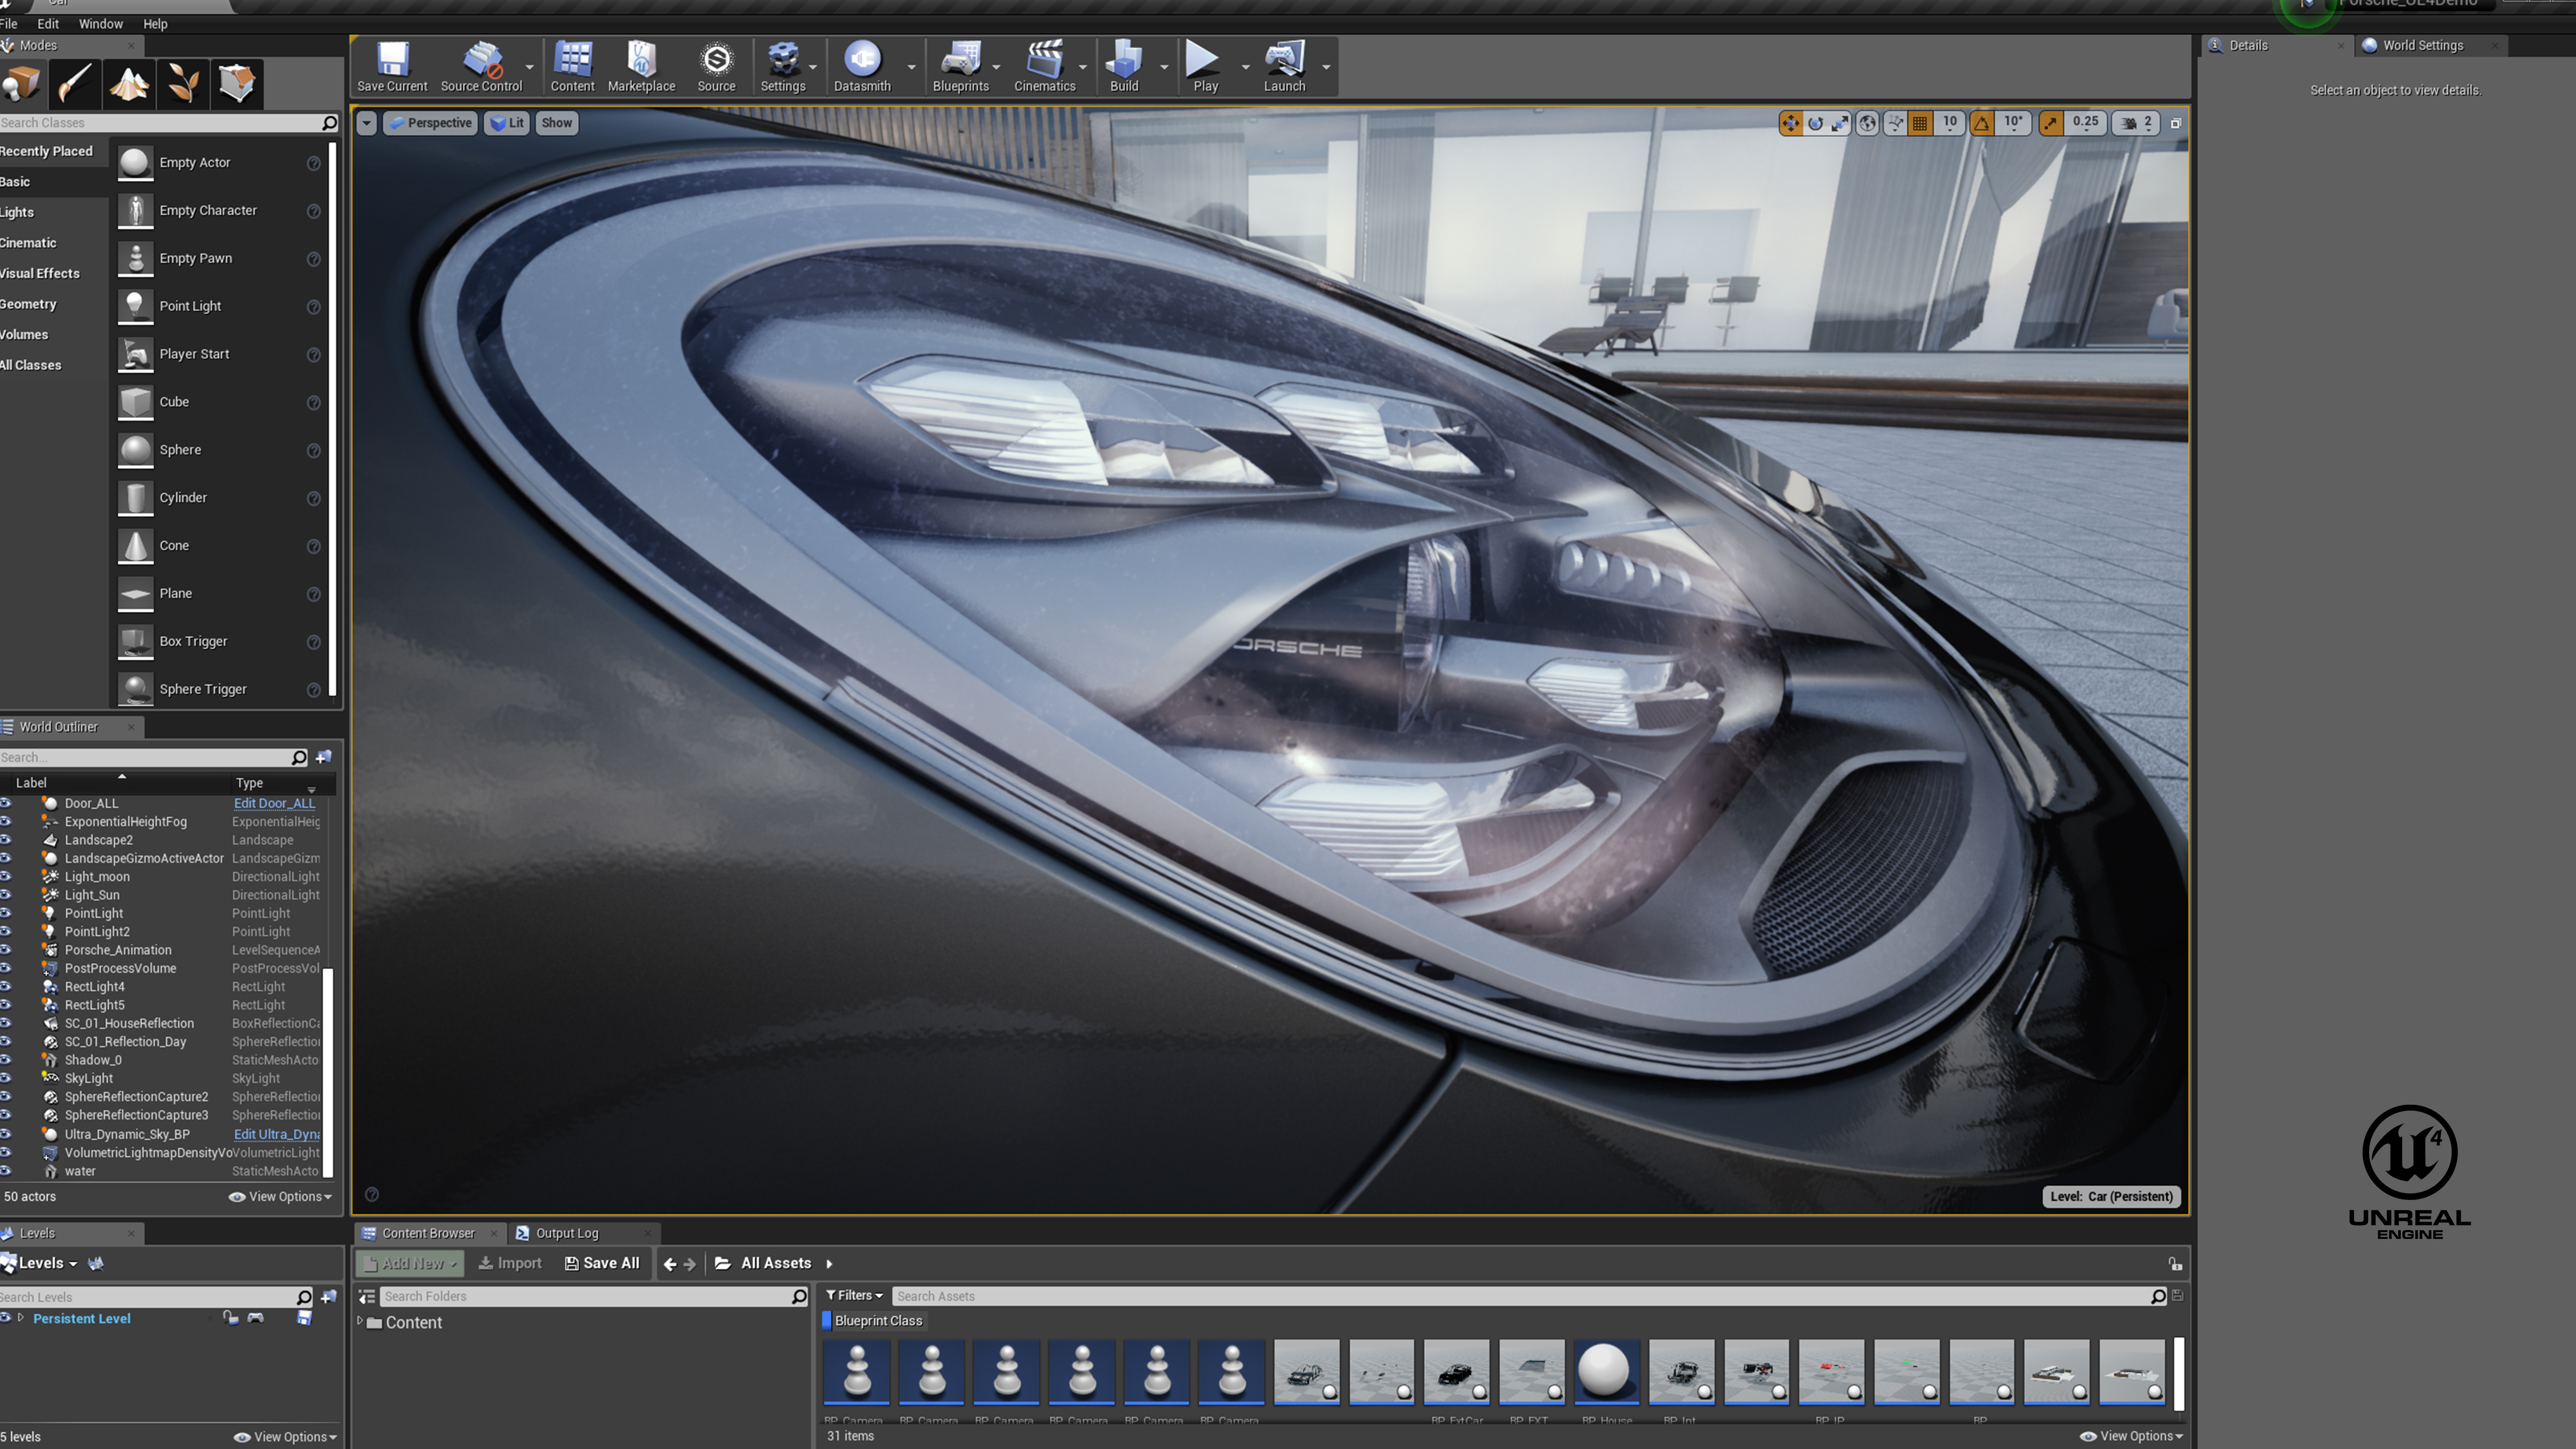Select the Paint mode icon in Modes panel
Viewport: 2576px width, 1449px height.
tap(75, 83)
